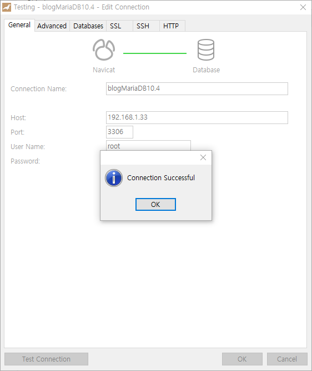Click the Port label
The width and height of the screenshot is (312, 371).
(x=17, y=132)
